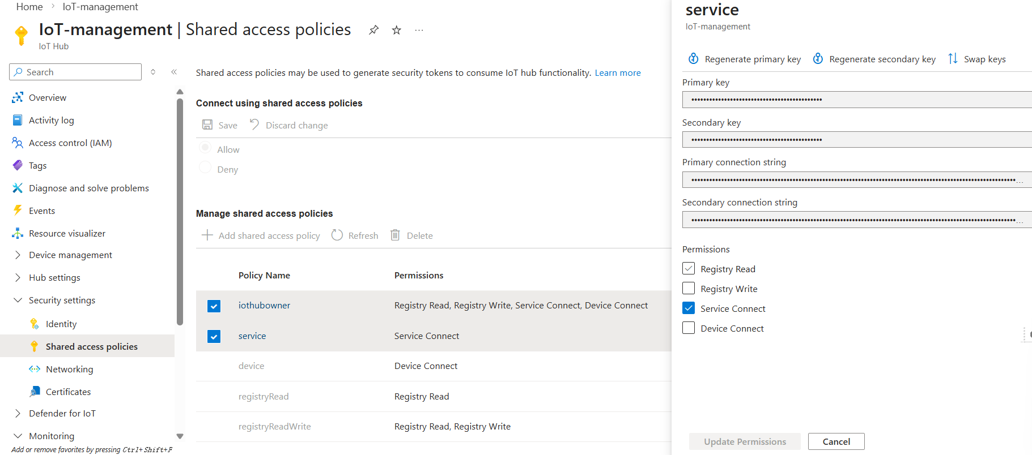Expand the Device management section

pos(18,255)
